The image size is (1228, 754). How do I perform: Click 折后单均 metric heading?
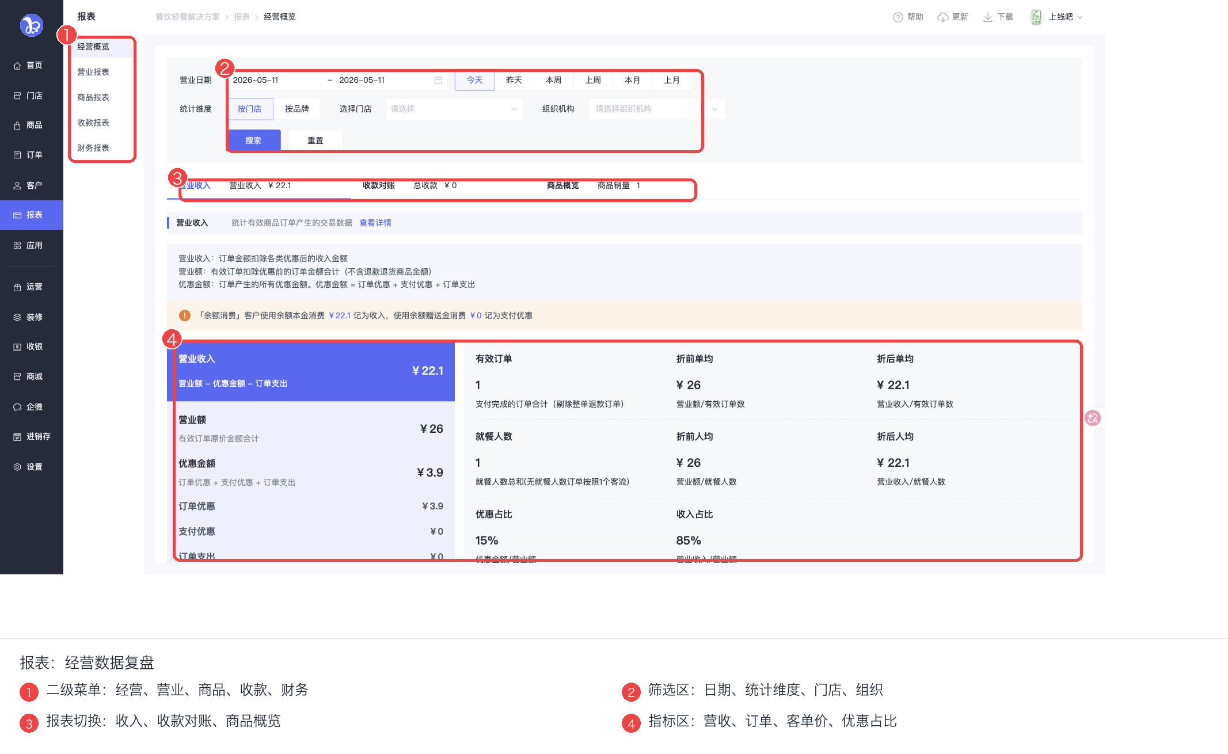click(x=895, y=359)
